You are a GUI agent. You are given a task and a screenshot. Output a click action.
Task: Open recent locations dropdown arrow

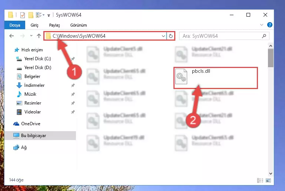[x=31, y=36]
